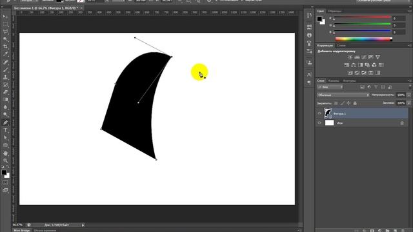Screen dimensions: 413x232
Task: Open the Коррекция panel flyout menu
Action: pyautogui.click(x=410, y=46)
